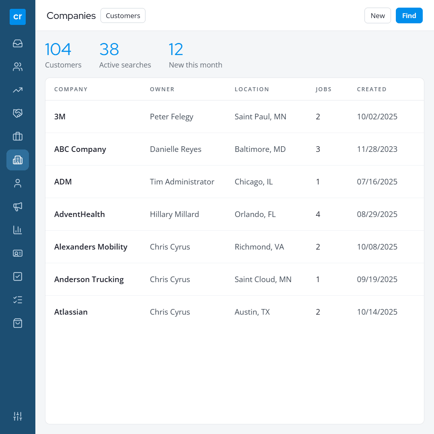Click owner Danielle Reyes

(x=176, y=149)
